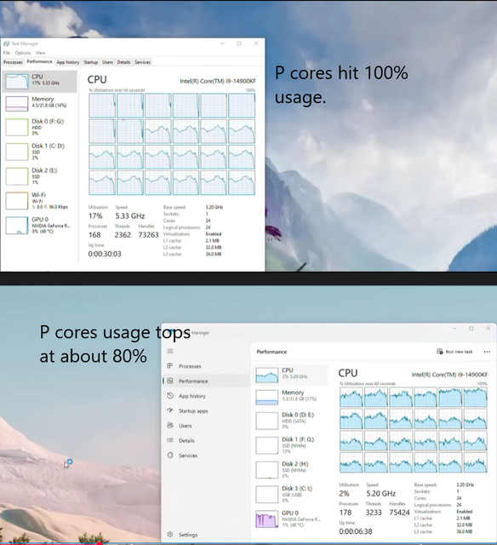This screenshot has width=497, height=545.
Task: Click the 73263 handles value
Action: [148, 235]
